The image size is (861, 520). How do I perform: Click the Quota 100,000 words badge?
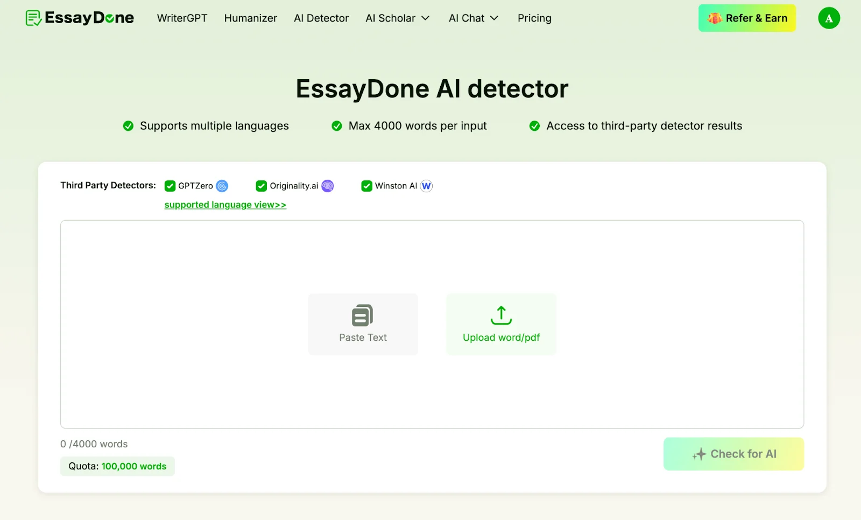click(117, 466)
